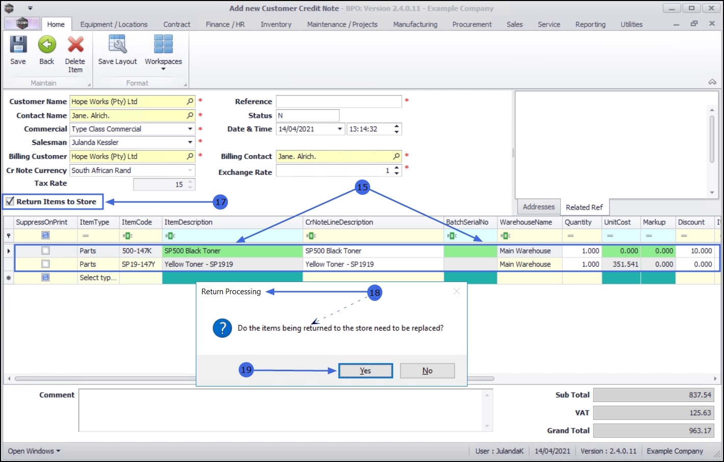Click the BatchSerialNo filter condition icon
Screen dimensions: 724x462
click(452, 236)
